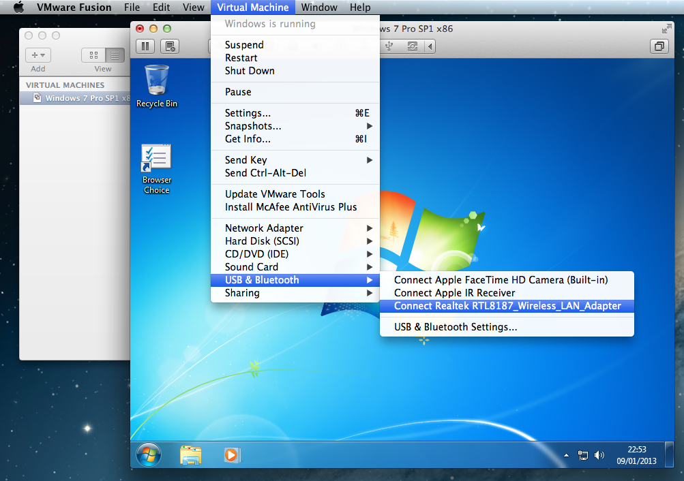684x481 pixels.
Task: Open the Add dropdown in library window
Action: coord(38,55)
